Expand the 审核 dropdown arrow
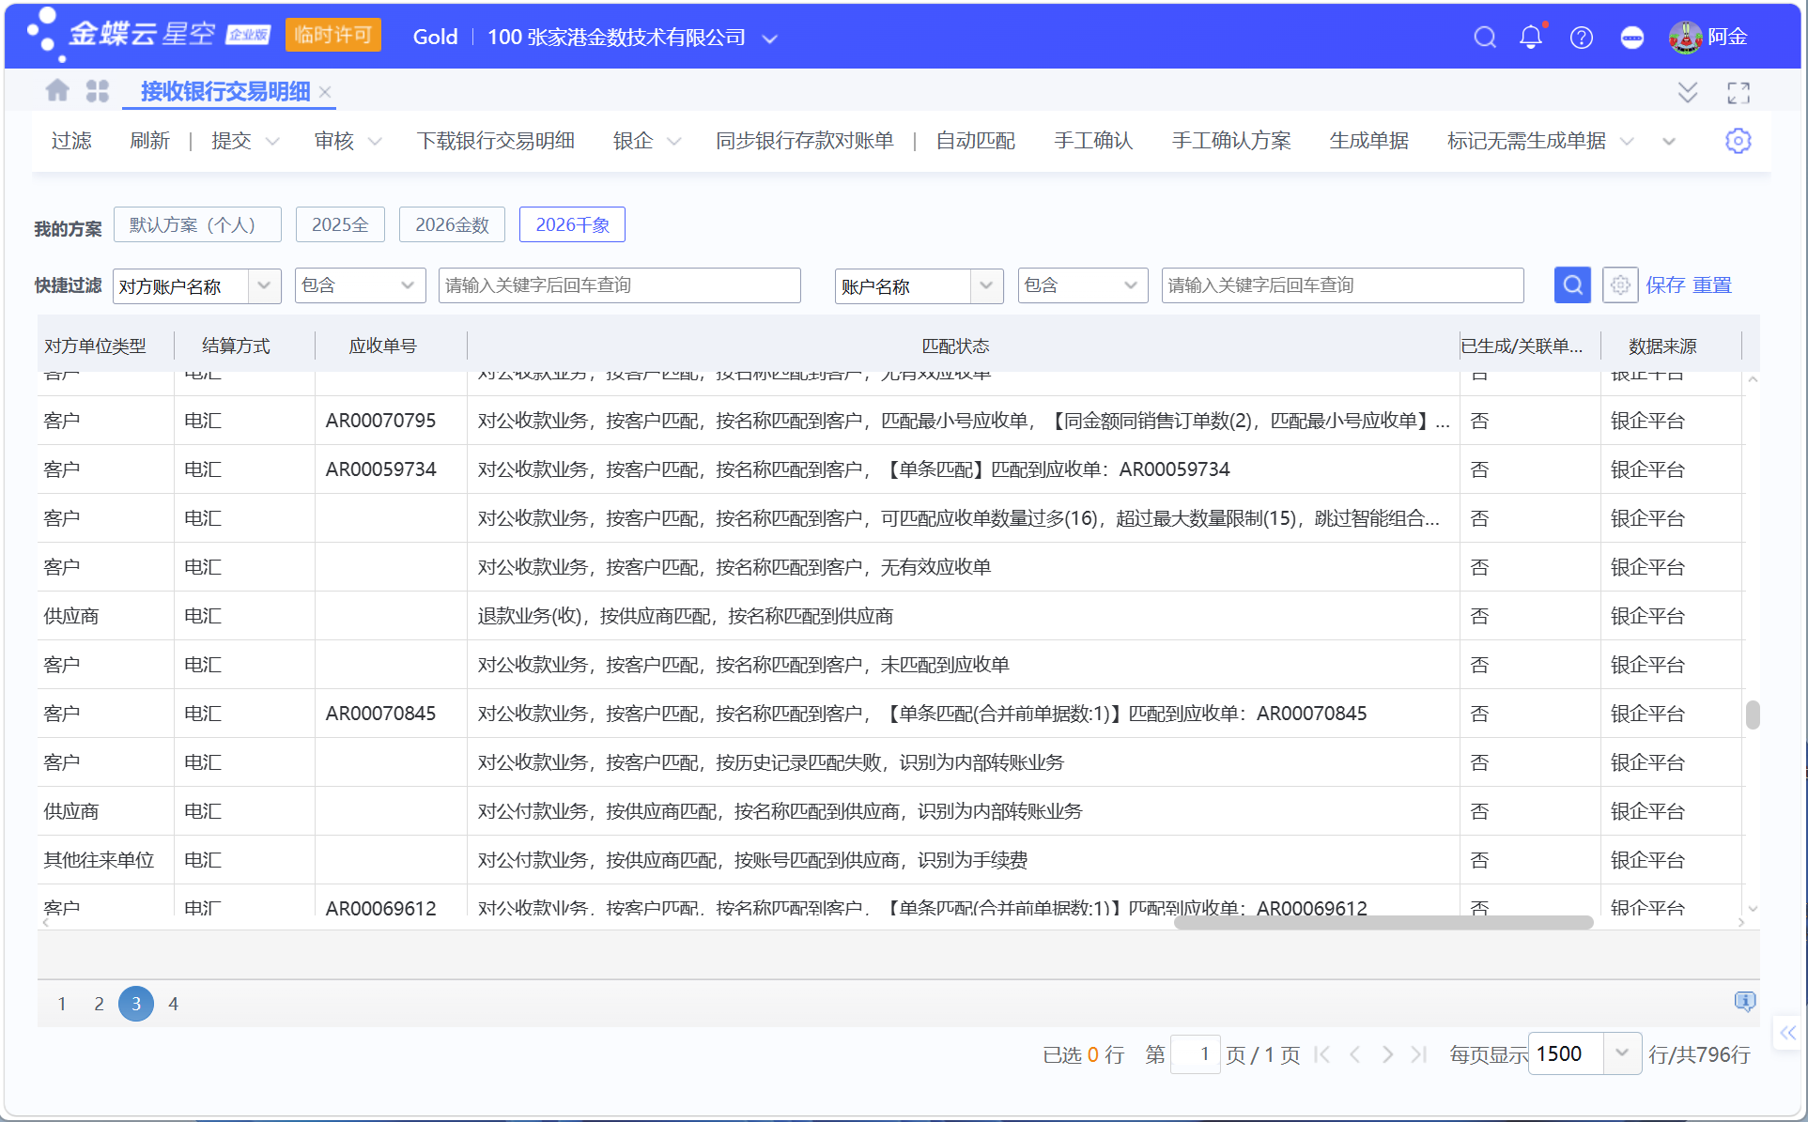 pos(375,142)
